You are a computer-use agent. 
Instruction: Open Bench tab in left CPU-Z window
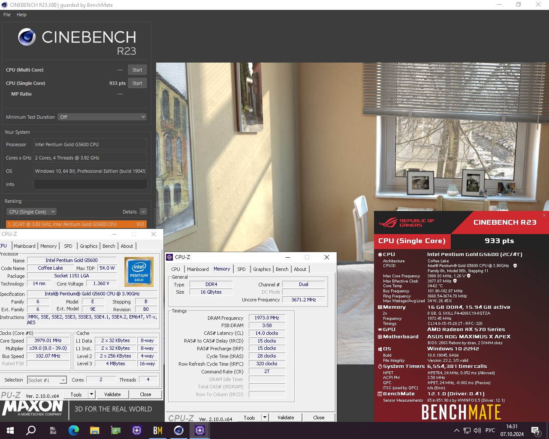point(109,246)
